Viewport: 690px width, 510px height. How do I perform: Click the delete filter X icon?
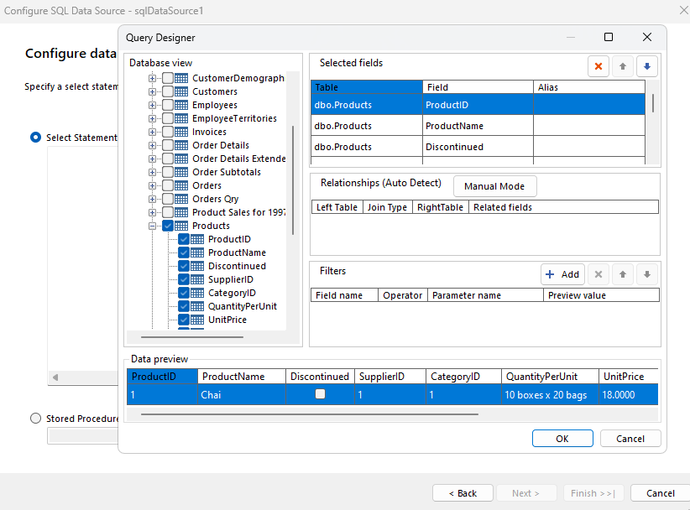[x=599, y=274]
